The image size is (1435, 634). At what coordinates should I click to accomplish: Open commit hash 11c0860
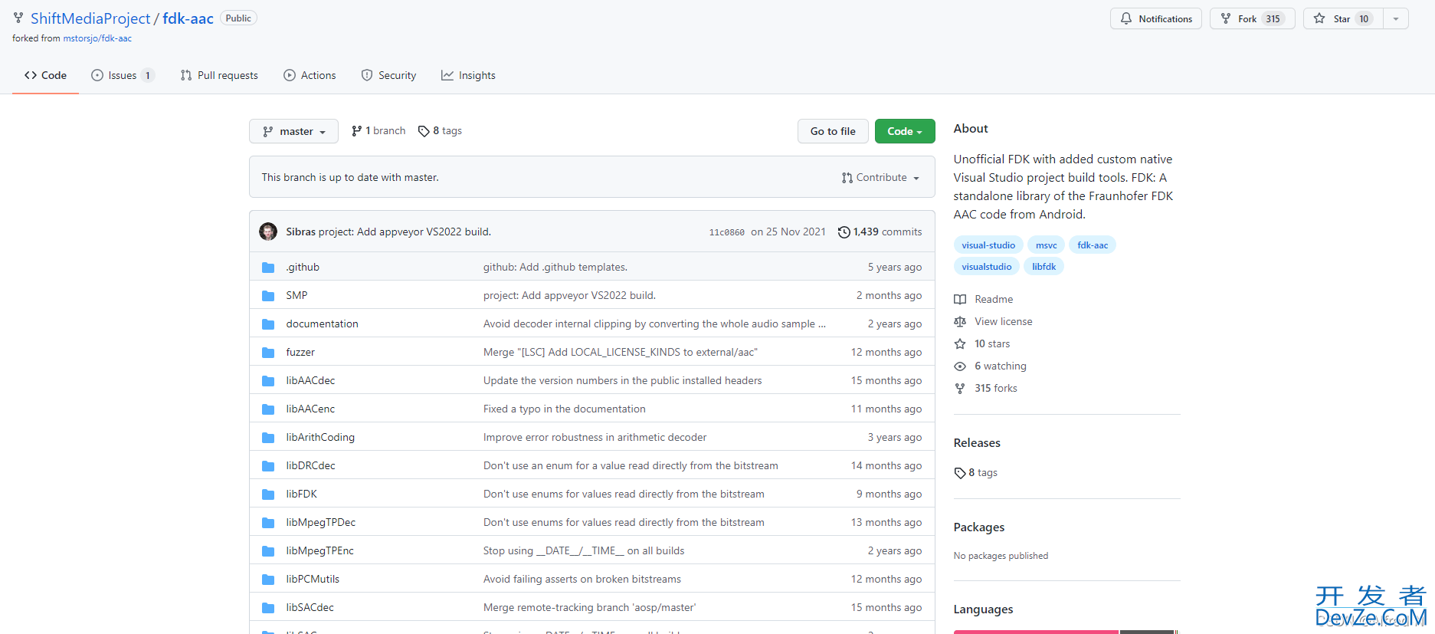tap(726, 232)
